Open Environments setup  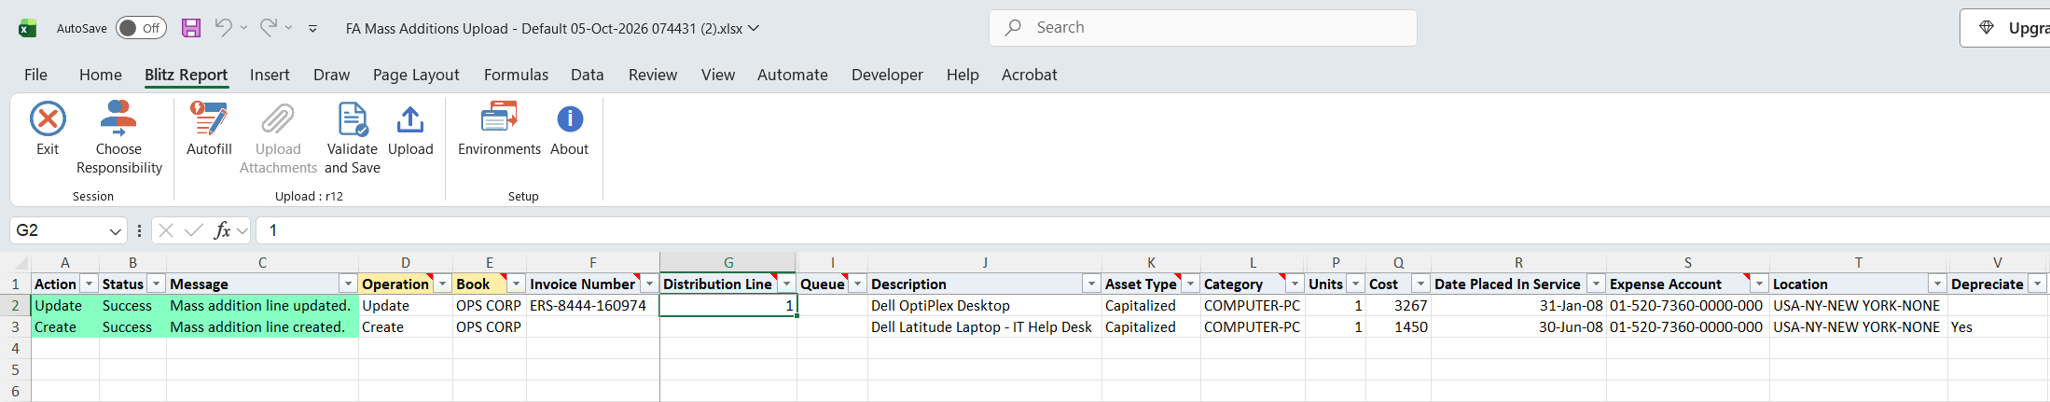pyautogui.click(x=499, y=129)
